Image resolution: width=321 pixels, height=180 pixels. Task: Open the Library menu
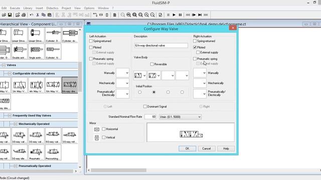28,8
